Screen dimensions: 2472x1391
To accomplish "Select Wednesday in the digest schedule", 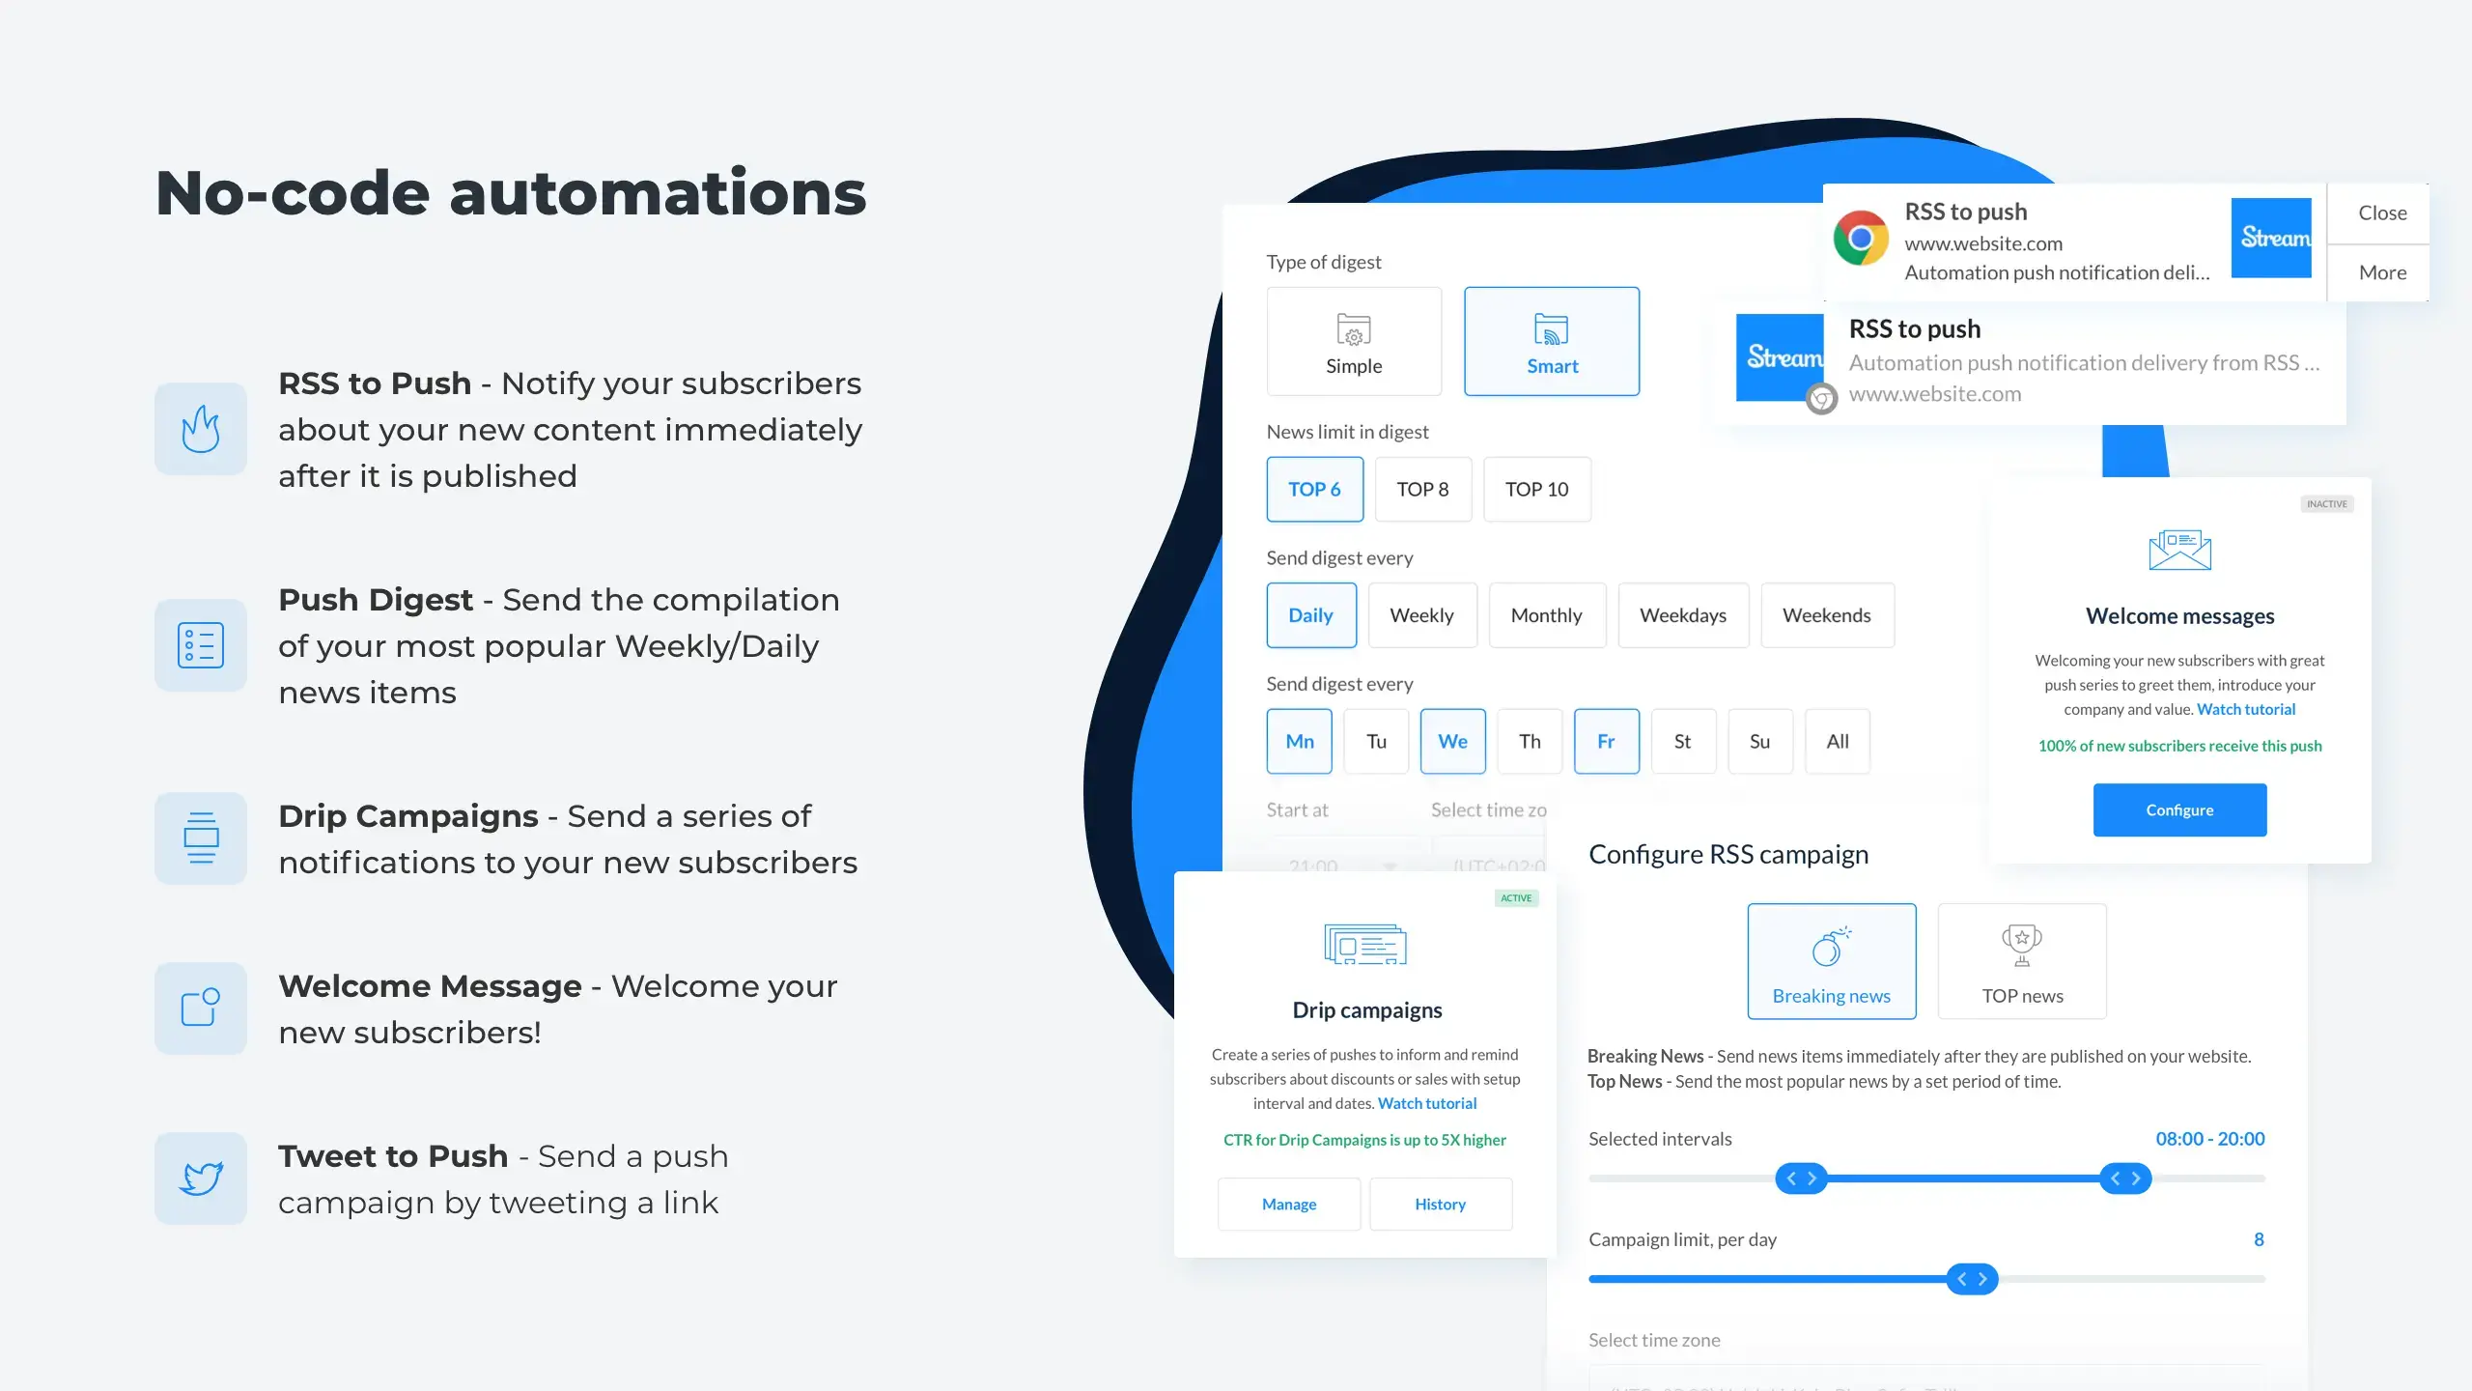I will click(x=1451, y=741).
